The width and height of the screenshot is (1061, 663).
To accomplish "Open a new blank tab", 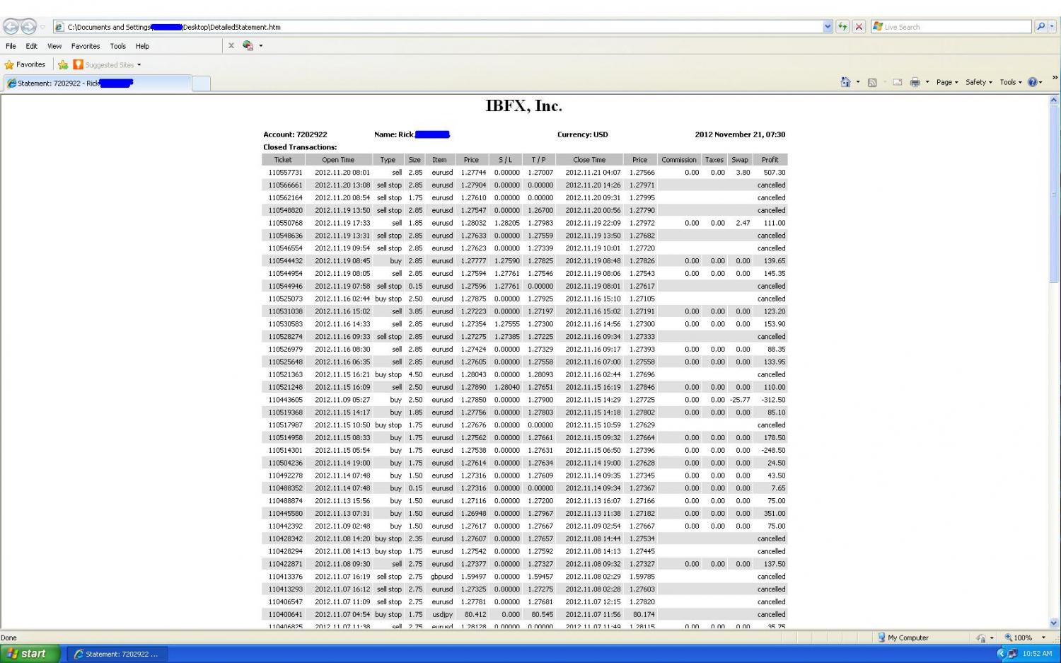I will tap(202, 83).
